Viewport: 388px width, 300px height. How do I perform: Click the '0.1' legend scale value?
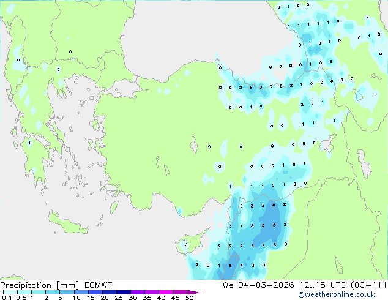point(7,298)
